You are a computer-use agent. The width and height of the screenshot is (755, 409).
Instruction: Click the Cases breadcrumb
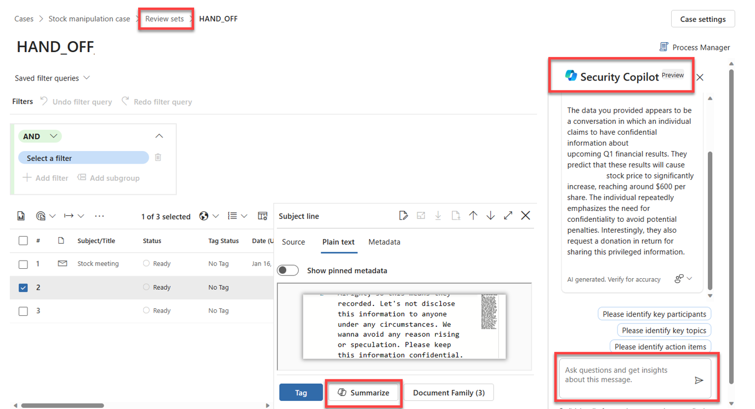point(24,19)
